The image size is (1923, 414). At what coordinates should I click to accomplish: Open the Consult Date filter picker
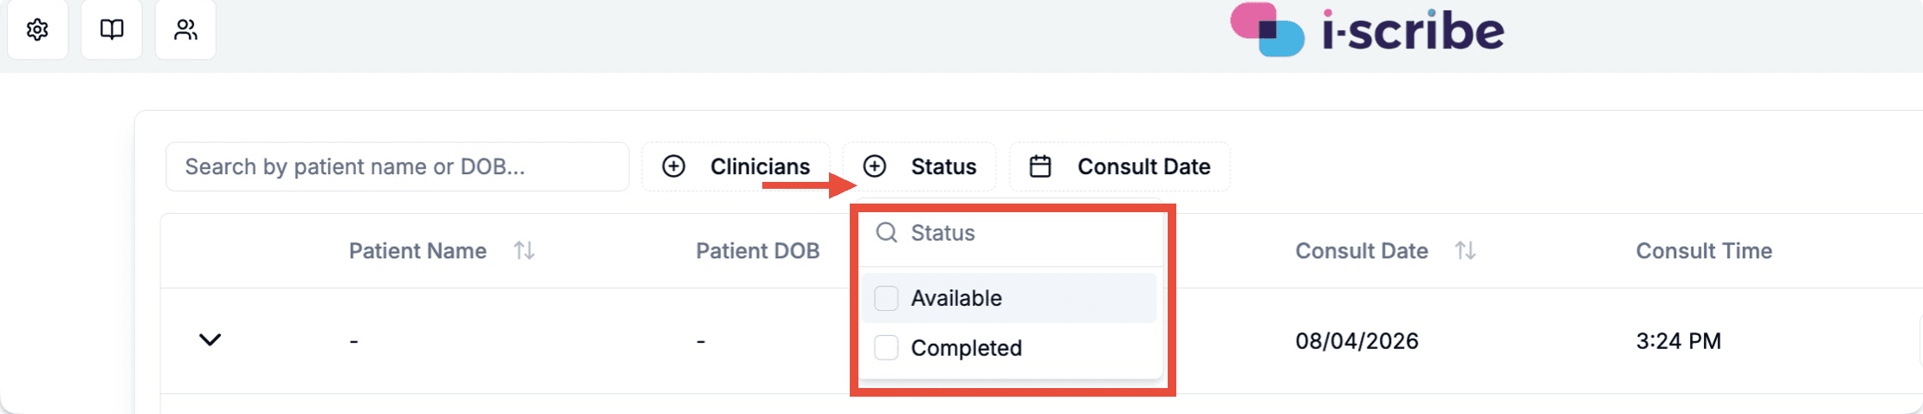pyautogui.click(x=1119, y=166)
